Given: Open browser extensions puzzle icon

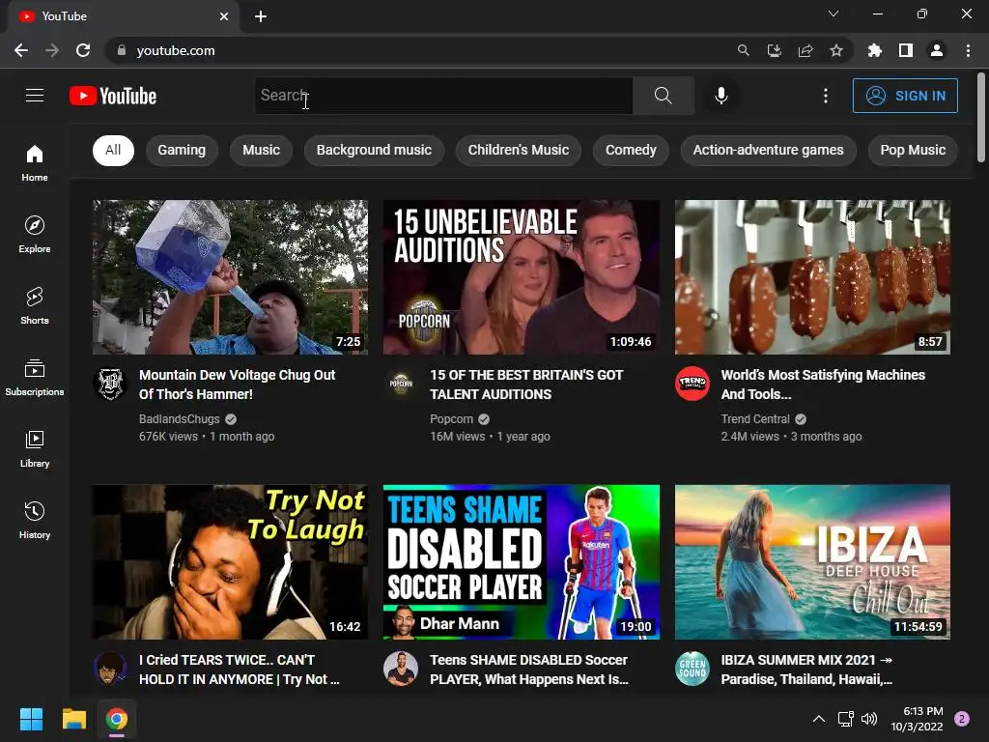Looking at the screenshot, I should (875, 50).
